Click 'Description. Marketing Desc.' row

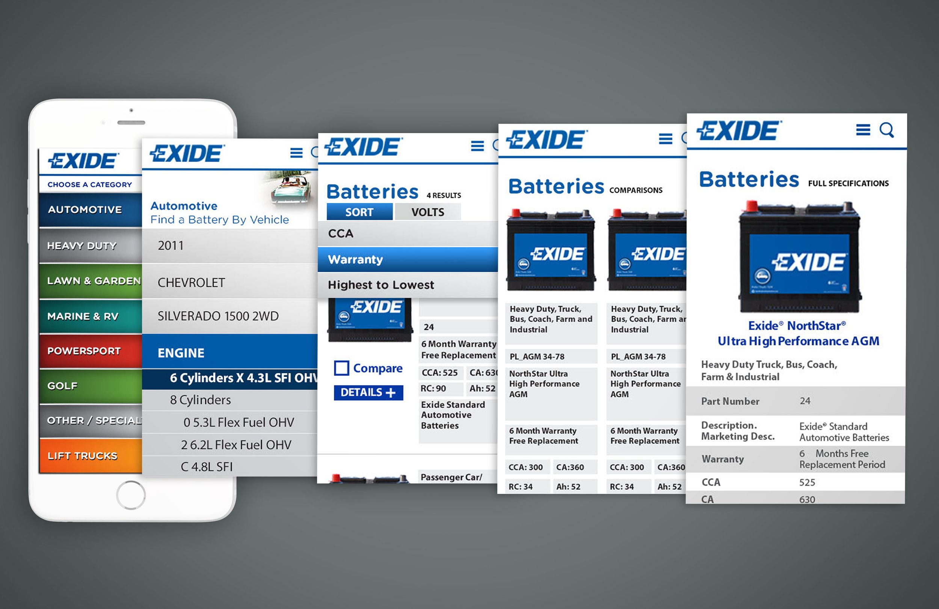[796, 431]
